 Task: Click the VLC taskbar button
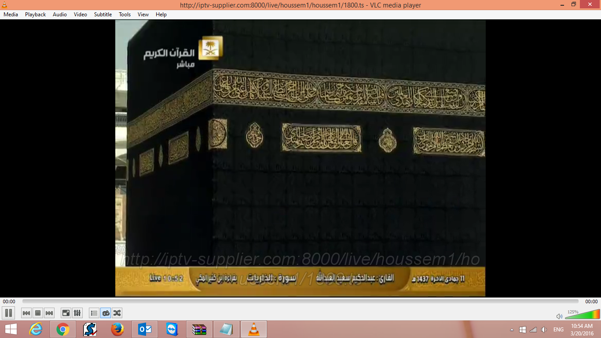point(254,329)
